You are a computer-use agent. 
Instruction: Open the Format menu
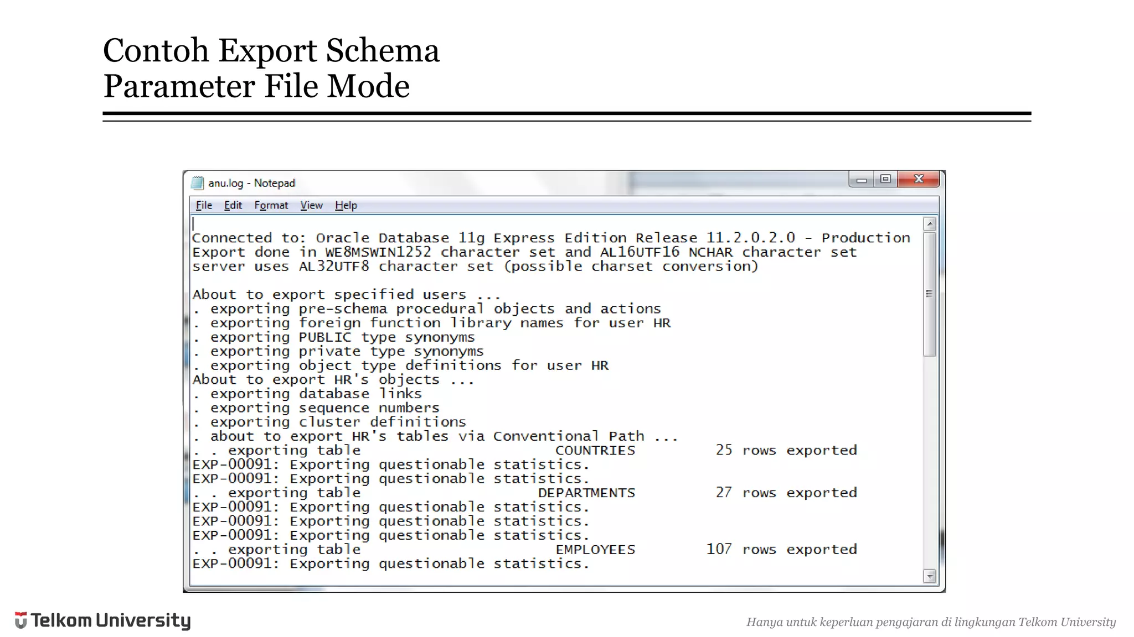(271, 205)
